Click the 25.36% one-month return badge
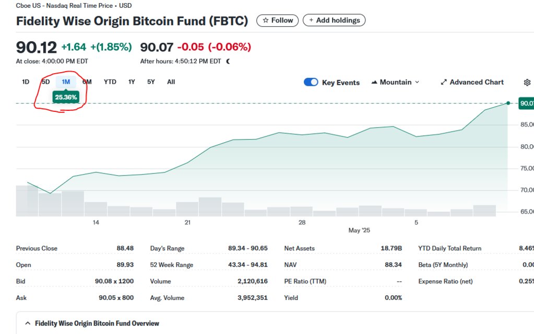The height and width of the screenshot is (334, 534). click(x=66, y=97)
